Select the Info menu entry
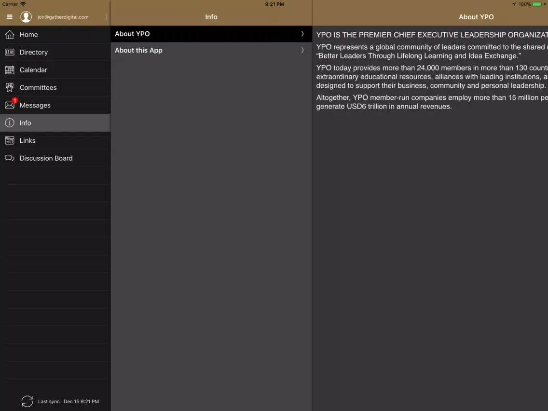The image size is (548, 411). coord(55,123)
